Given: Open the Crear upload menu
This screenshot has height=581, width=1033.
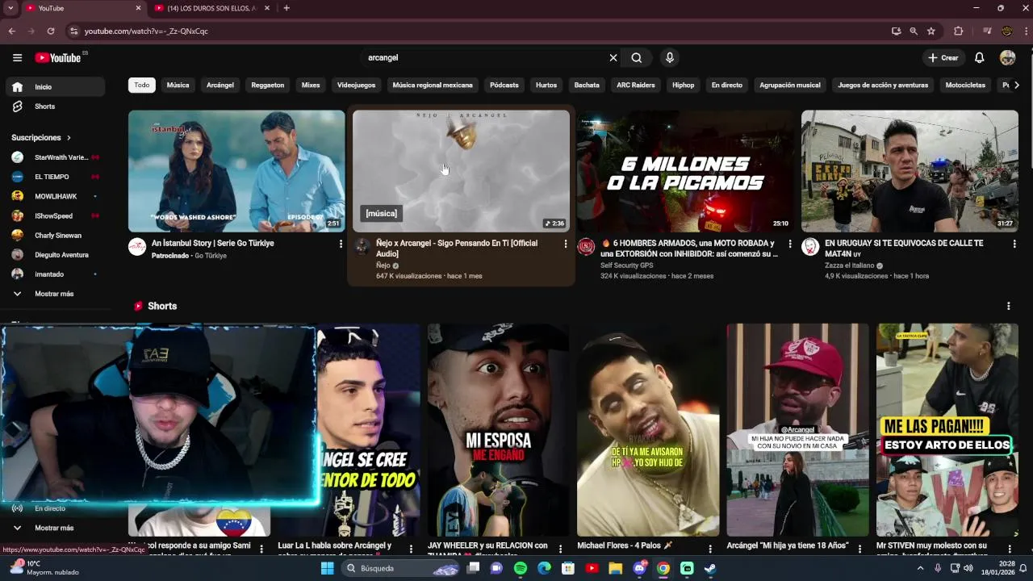Looking at the screenshot, I should coord(943,57).
